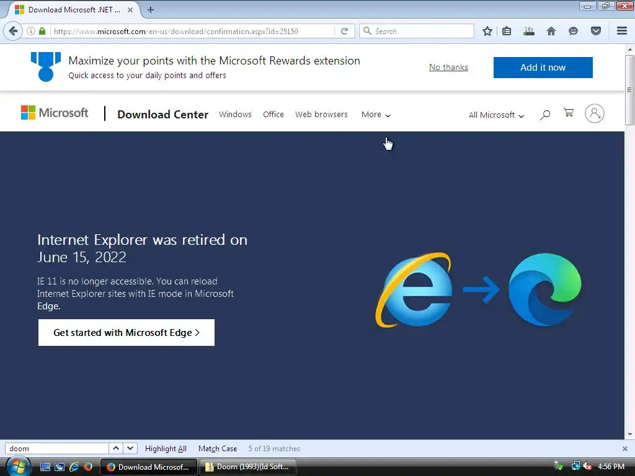Click scrollbar down arrow
Screen dimensions: 635x476
click(629, 434)
